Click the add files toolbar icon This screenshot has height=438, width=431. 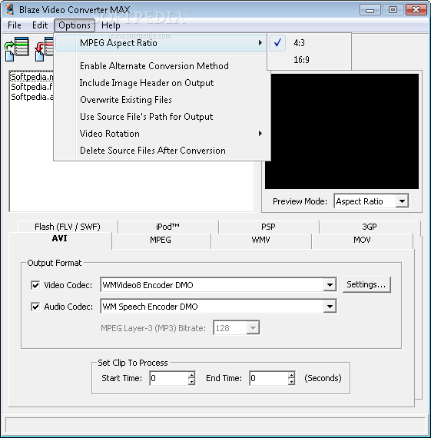pos(17,49)
